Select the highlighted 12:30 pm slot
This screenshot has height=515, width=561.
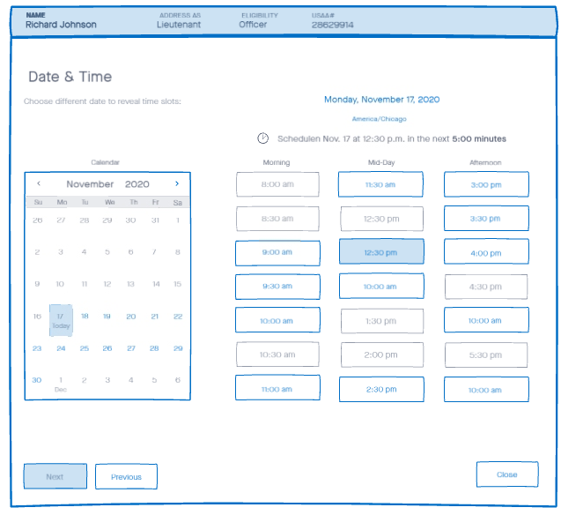pyautogui.click(x=381, y=252)
